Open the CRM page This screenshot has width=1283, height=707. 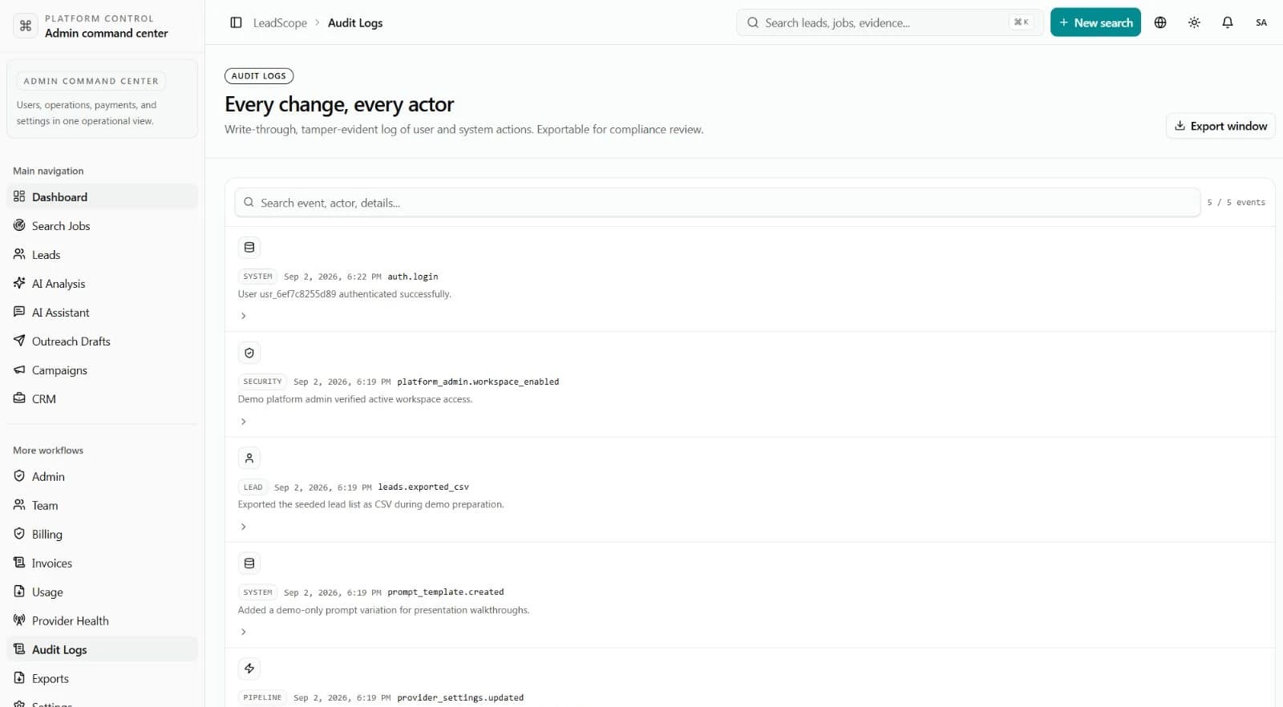102,398
